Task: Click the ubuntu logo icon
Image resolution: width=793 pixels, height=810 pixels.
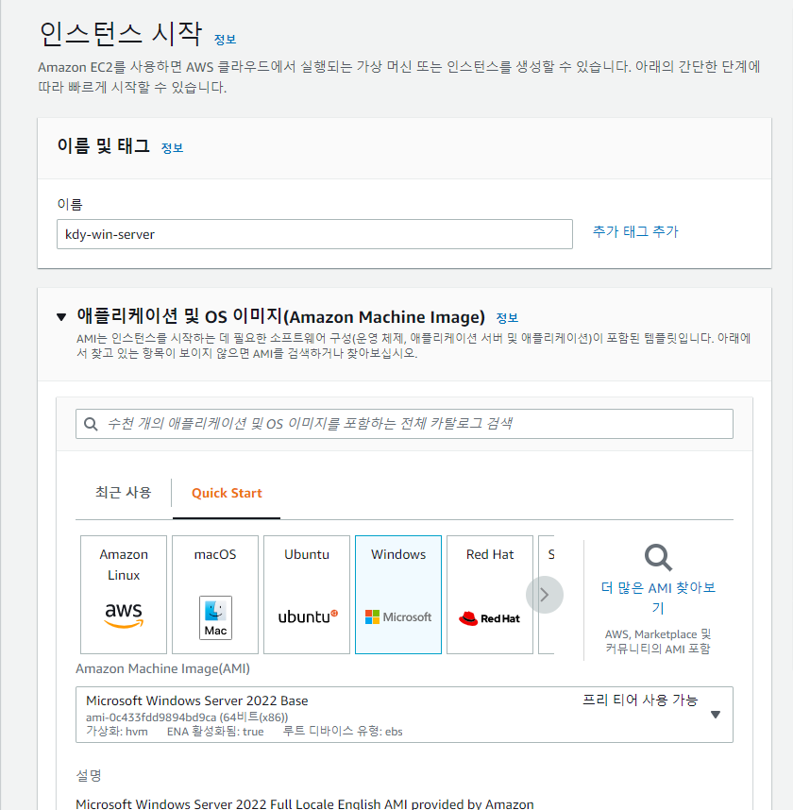Action: point(308,616)
